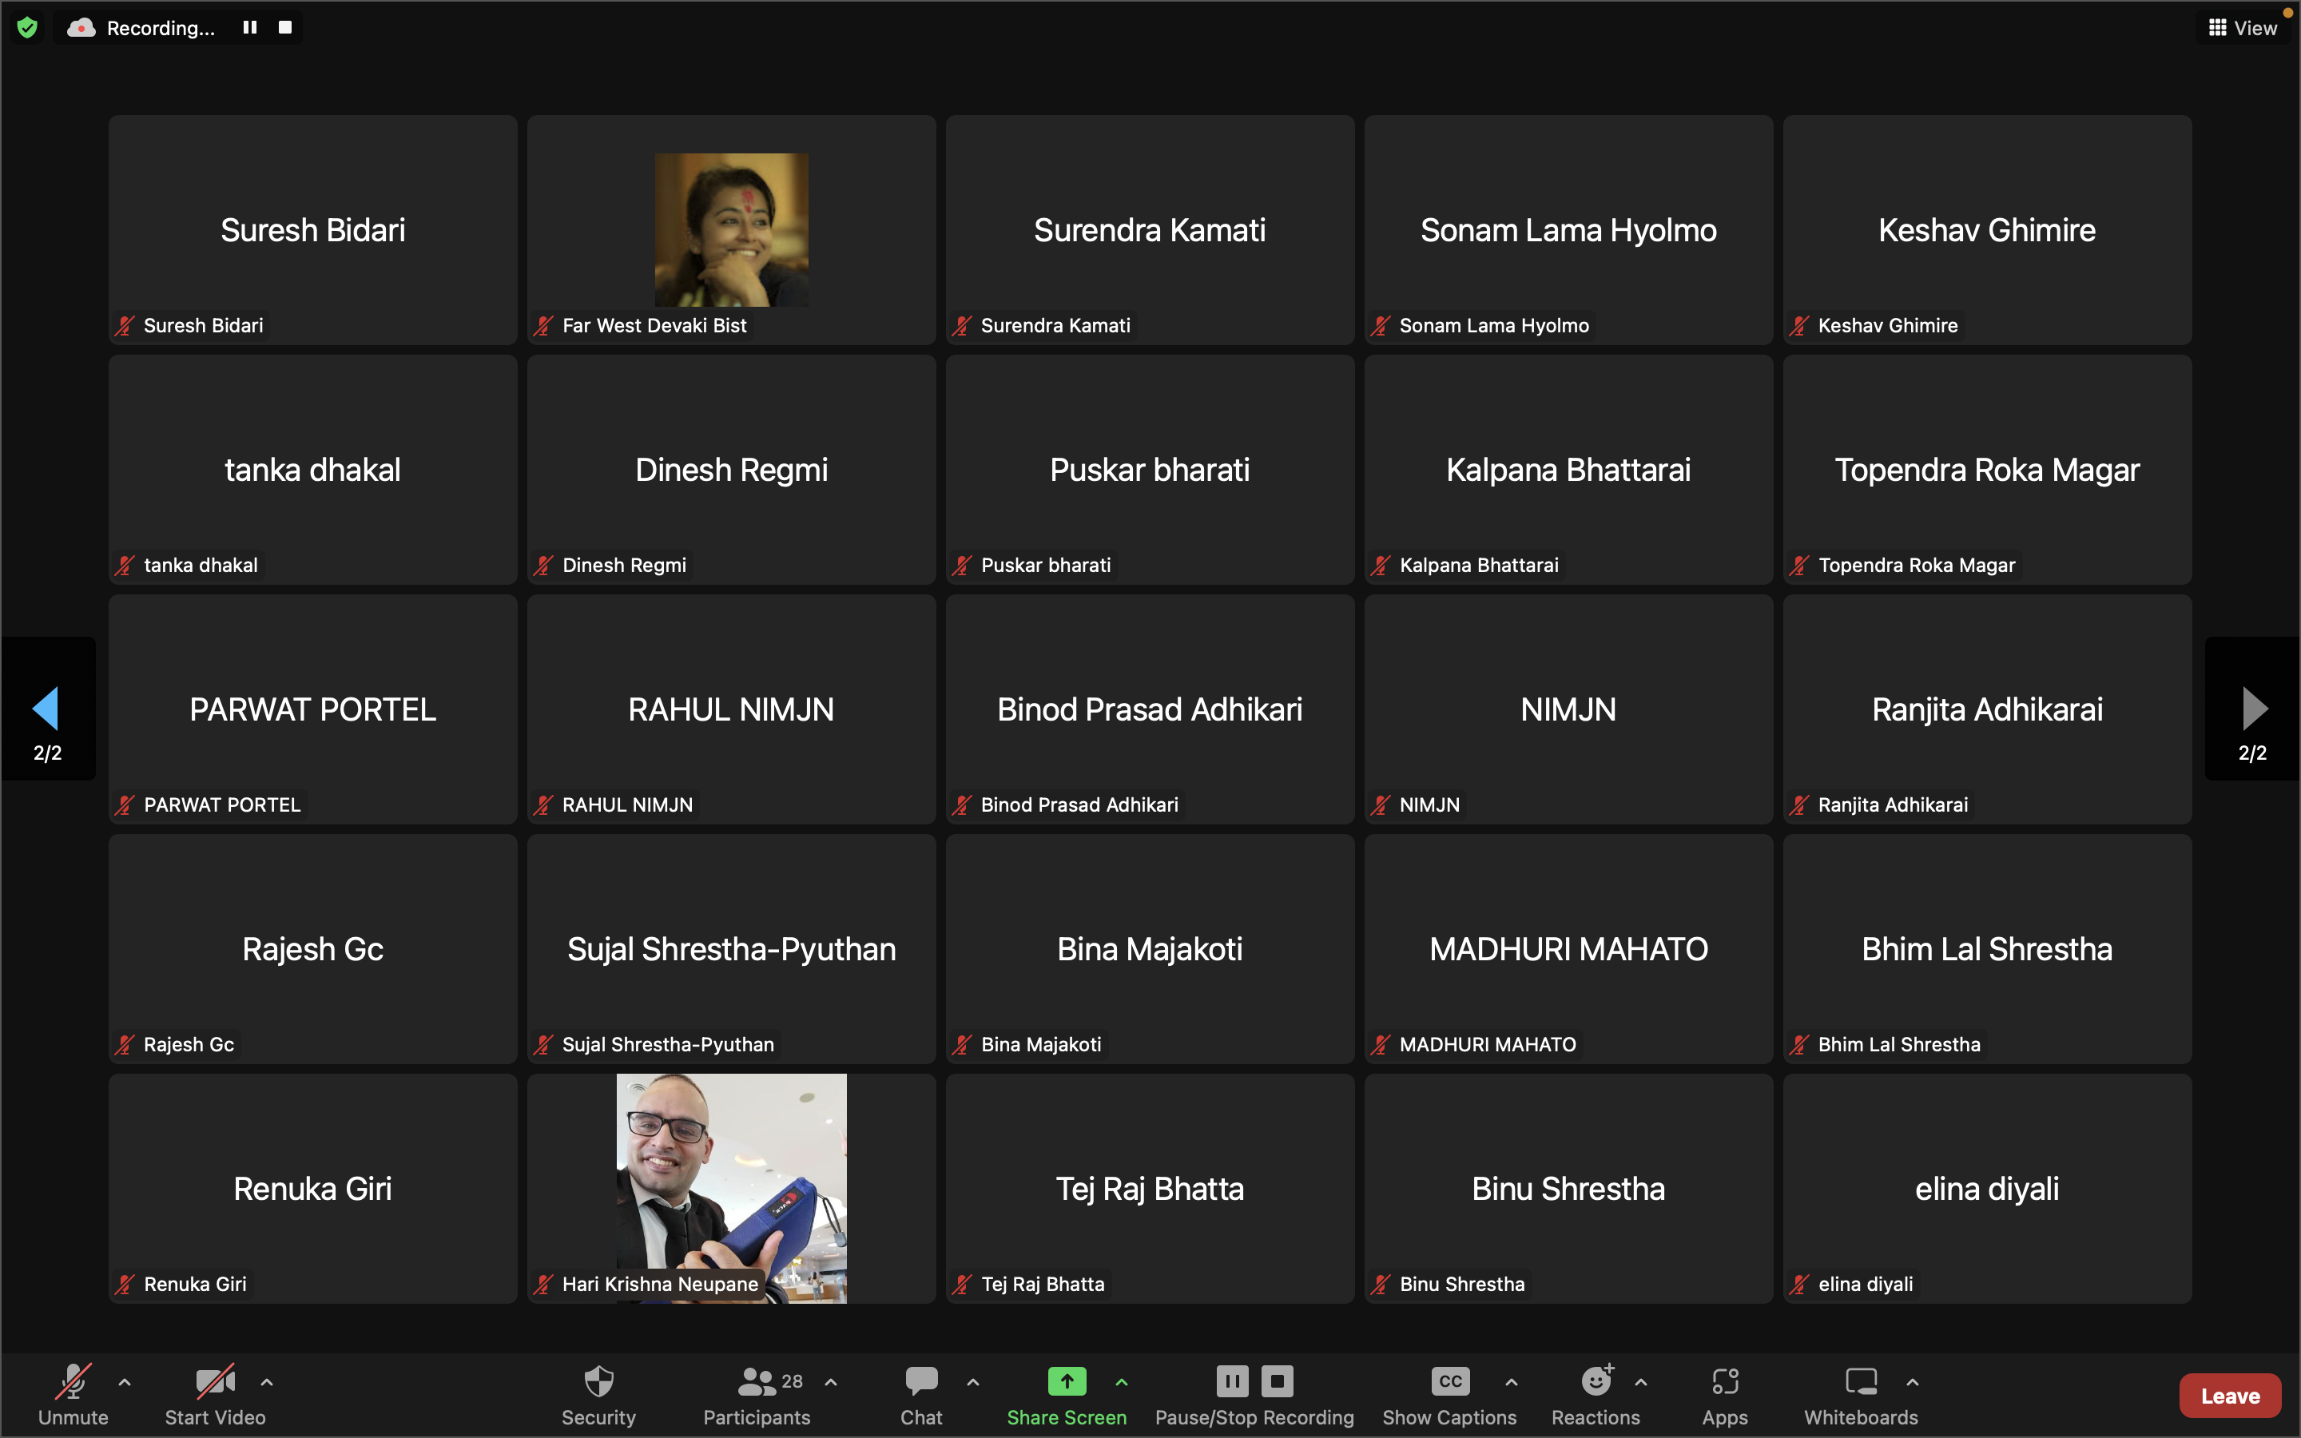Open the View layout menu
This screenshot has width=2301, height=1438.
tap(2242, 28)
